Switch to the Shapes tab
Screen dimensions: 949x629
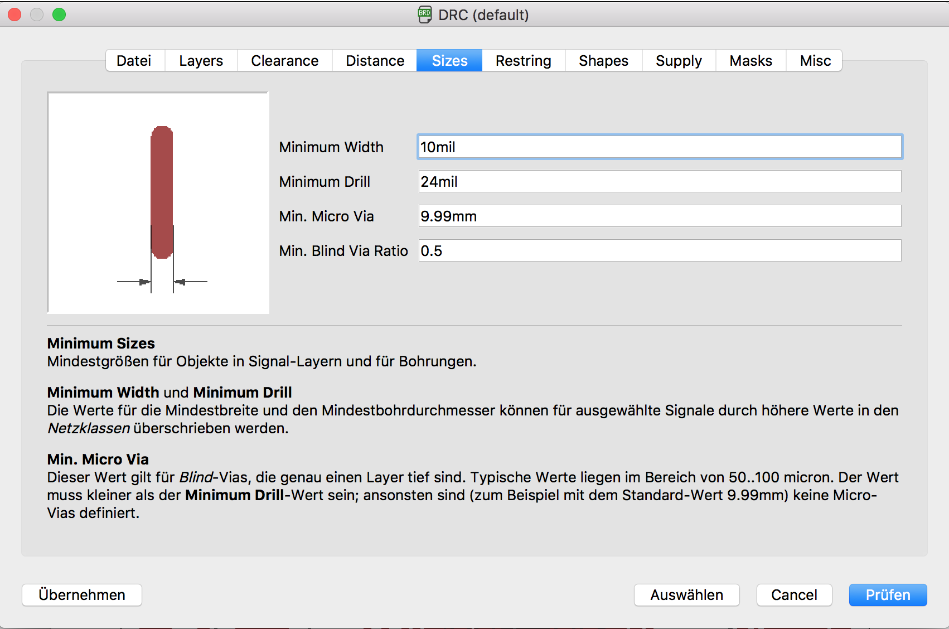point(603,61)
